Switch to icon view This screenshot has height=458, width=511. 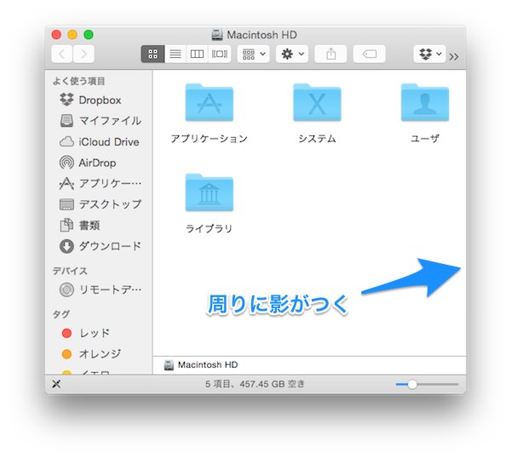(152, 54)
